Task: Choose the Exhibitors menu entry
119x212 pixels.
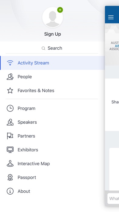Action: (52, 150)
